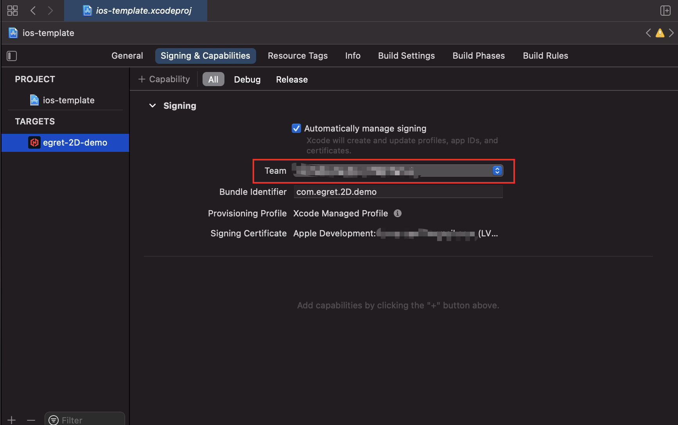Go forward with the right chevron

click(x=50, y=11)
